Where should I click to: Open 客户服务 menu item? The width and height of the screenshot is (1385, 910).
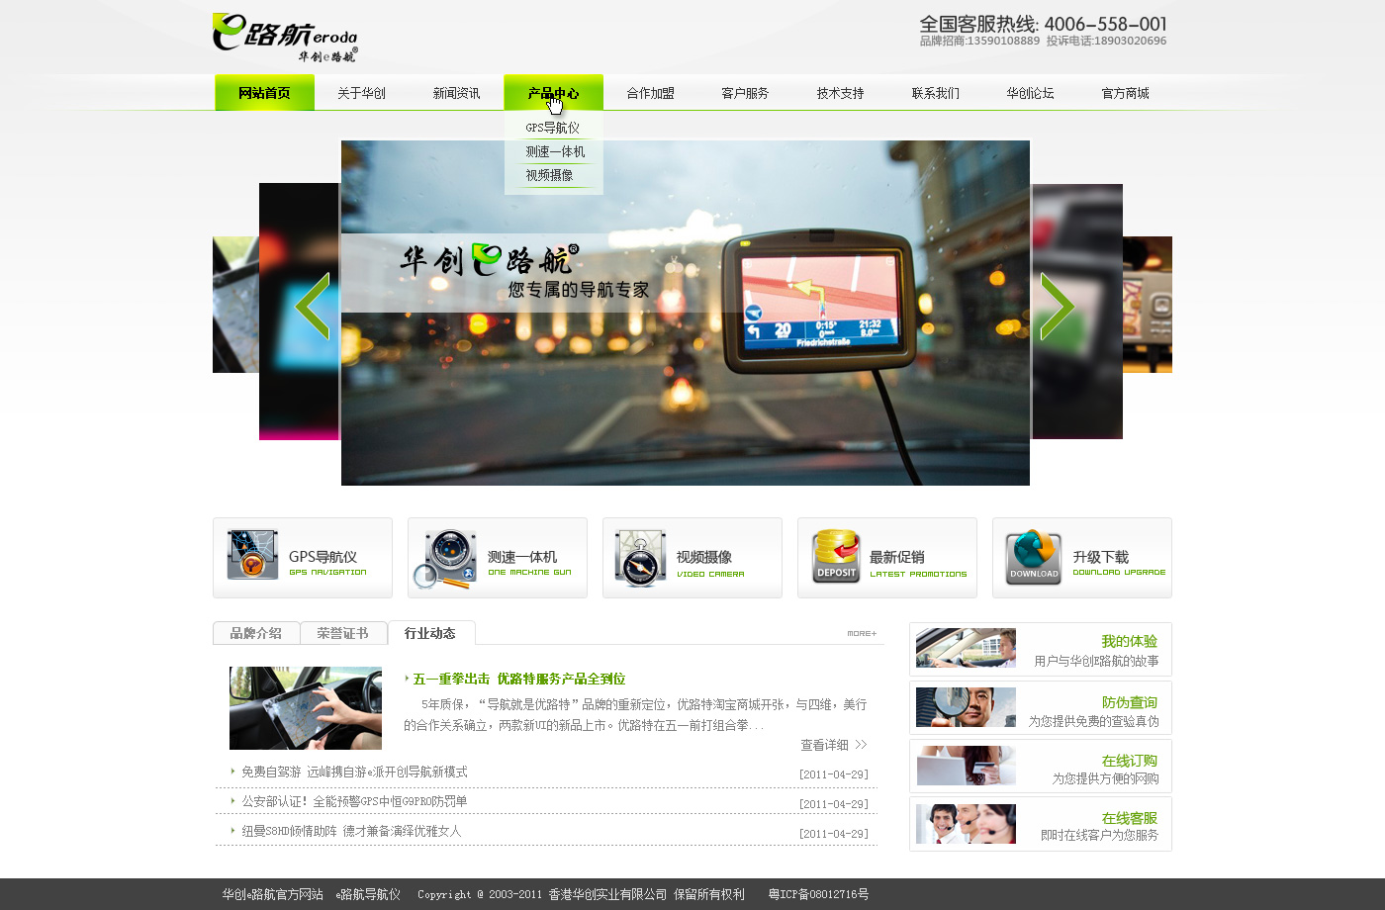point(745,93)
